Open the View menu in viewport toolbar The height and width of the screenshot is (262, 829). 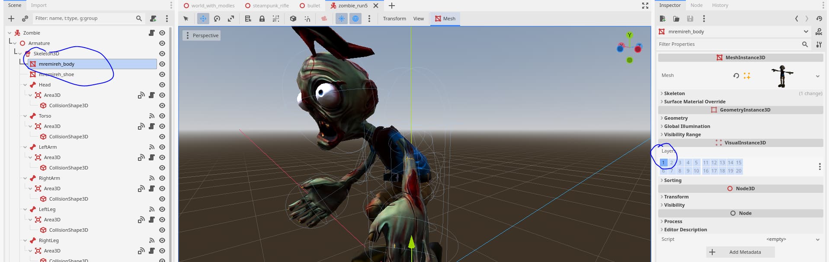(x=419, y=19)
